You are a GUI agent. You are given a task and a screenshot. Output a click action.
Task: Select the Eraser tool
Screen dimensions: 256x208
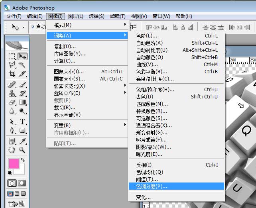[x=12, y=102]
